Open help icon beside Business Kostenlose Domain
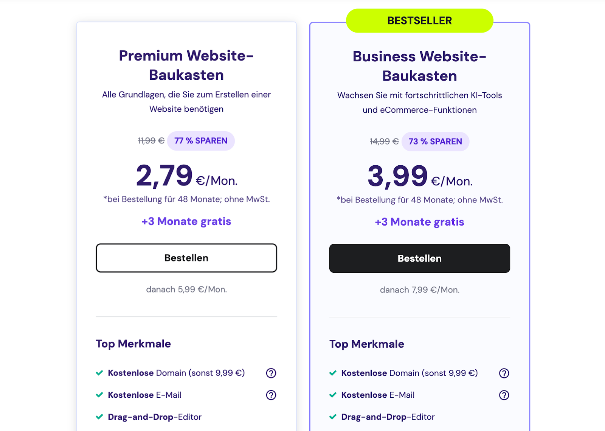Screen dimensions: 605x431 click(x=504, y=373)
